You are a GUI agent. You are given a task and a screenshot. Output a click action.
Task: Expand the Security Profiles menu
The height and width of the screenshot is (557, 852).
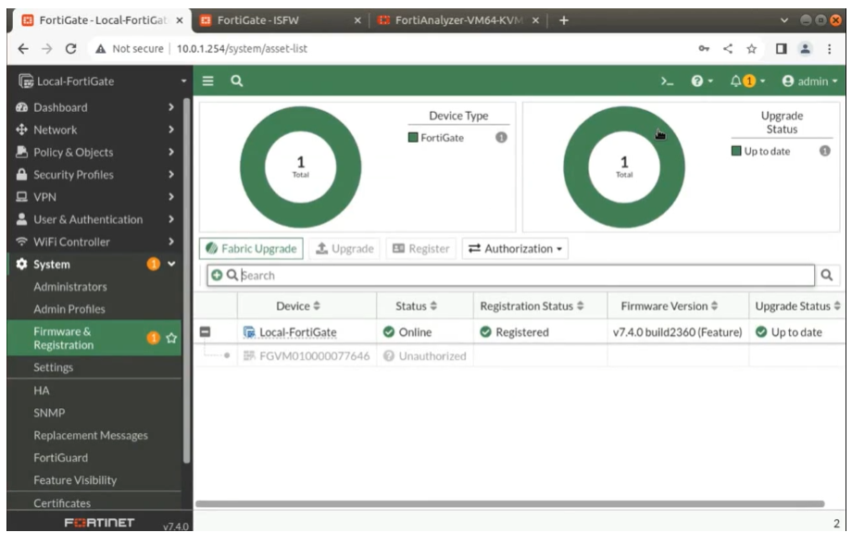click(x=95, y=174)
